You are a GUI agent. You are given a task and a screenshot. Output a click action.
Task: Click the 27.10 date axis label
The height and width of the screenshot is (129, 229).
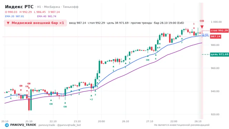click(x=150, y=121)
